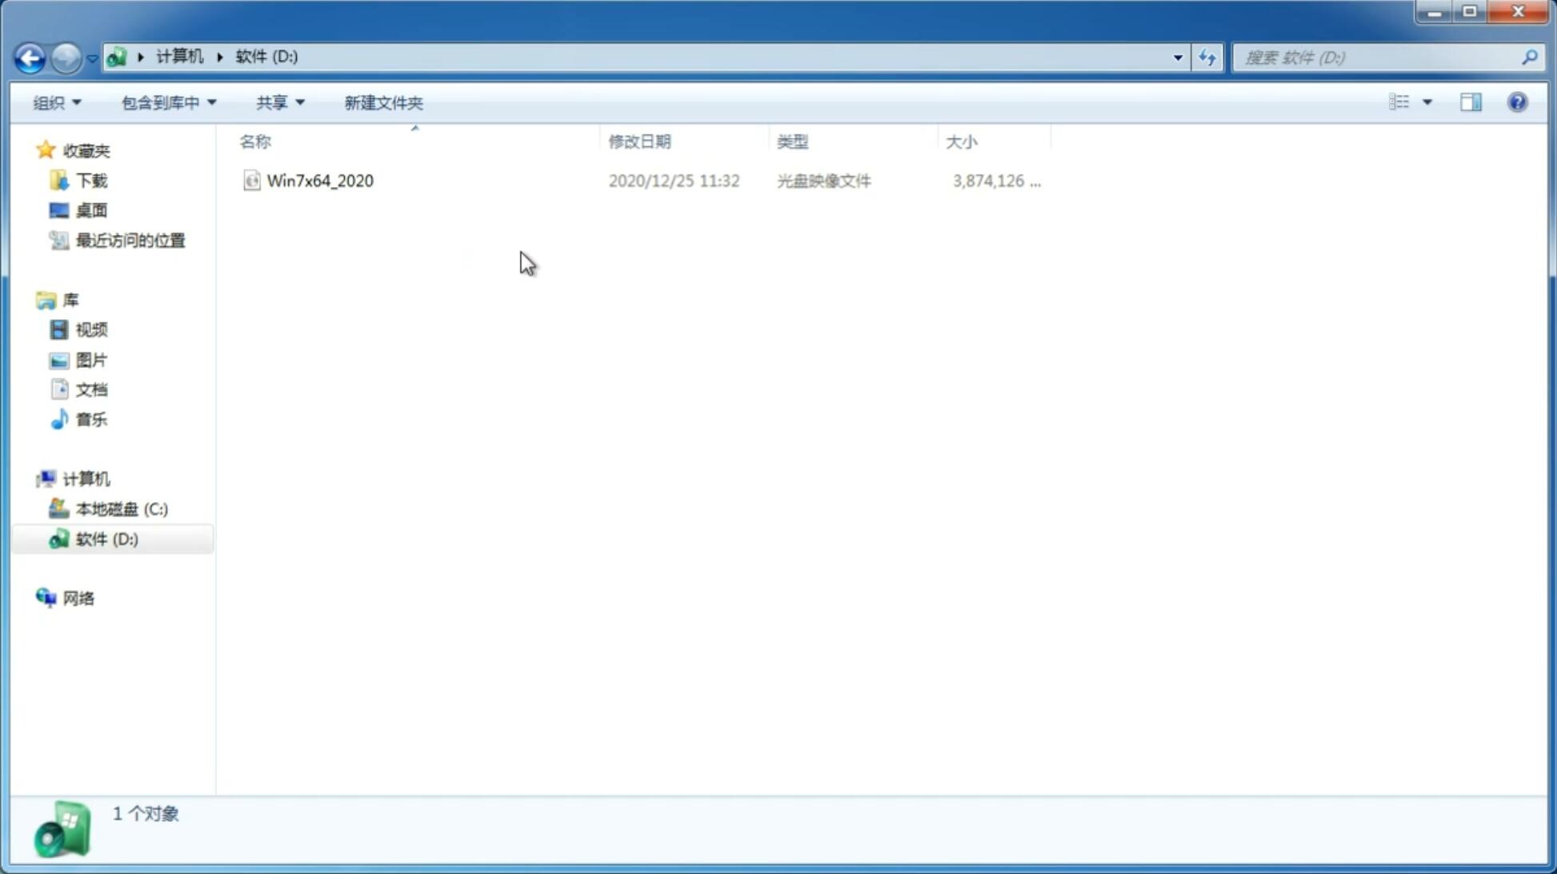Open 下载 folder in sidebar
Screen dimensions: 1557x874
(x=91, y=179)
